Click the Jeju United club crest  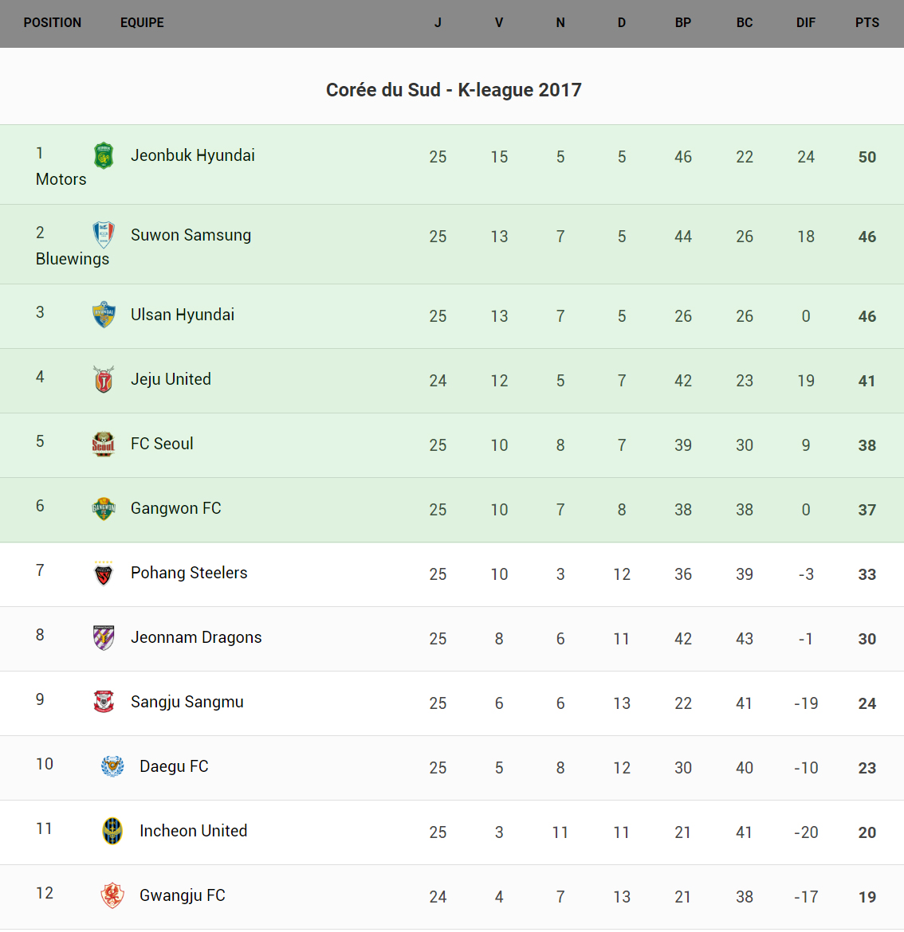pos(104,380)
